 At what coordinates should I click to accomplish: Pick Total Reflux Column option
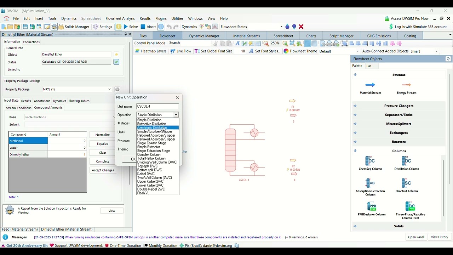coord(158,159)
